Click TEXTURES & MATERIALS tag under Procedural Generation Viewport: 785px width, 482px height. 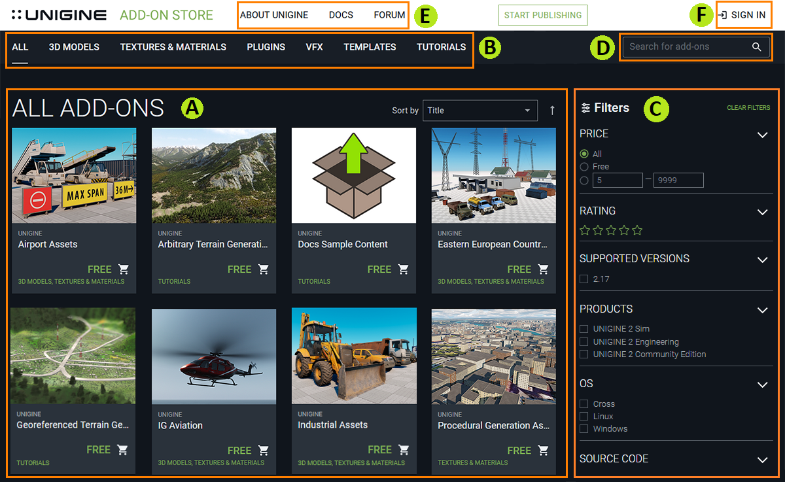473,463
